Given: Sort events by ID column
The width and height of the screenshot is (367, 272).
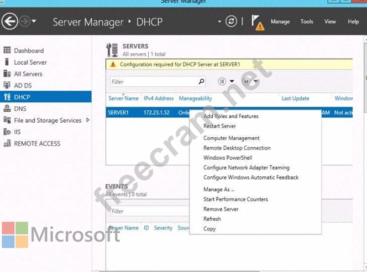Looking at the screenshot, I should point(146,228).
